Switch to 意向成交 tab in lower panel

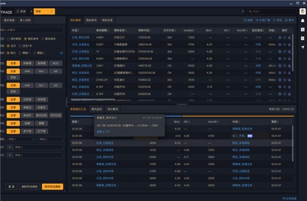click(x=97, y=109)
